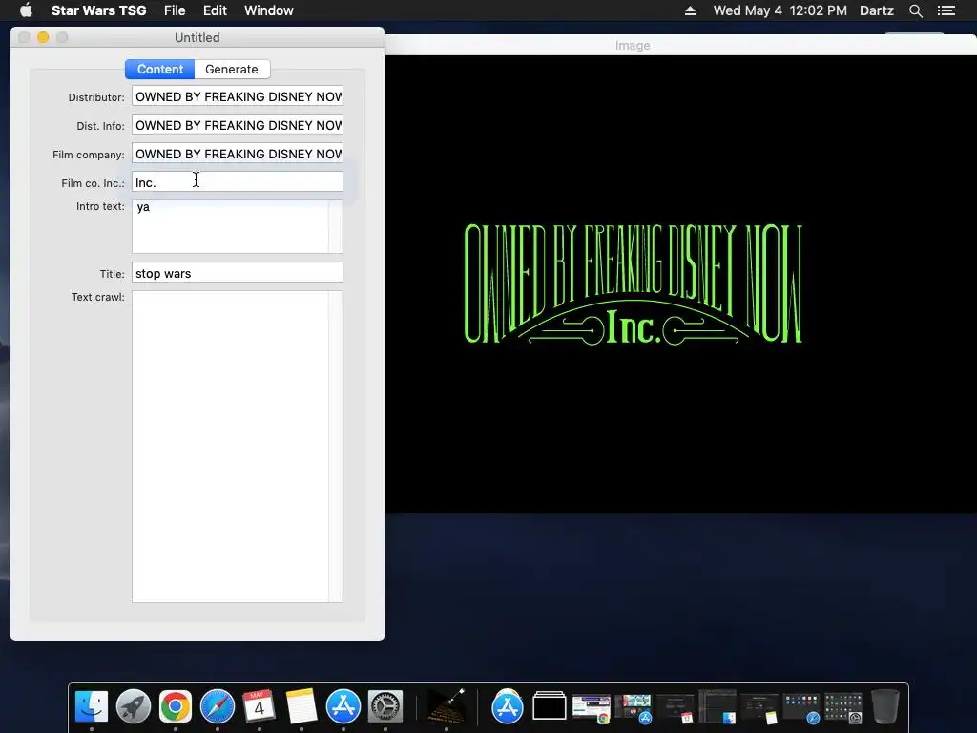The image size is (977, 733).
Task: Open the App Store icon beside Notes
Action: (343, 707)
